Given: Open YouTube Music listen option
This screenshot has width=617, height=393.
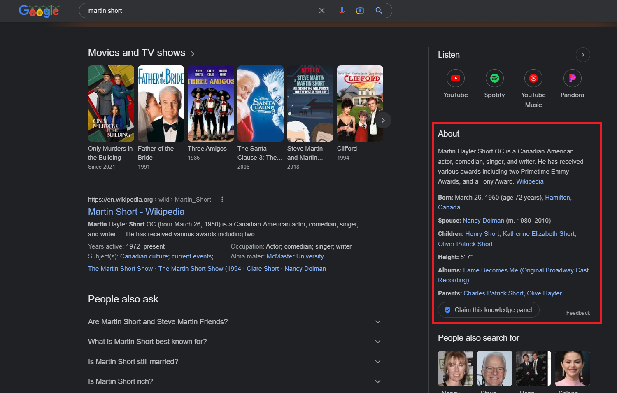Looking at the screenshot, I should [x=533, y=89].
